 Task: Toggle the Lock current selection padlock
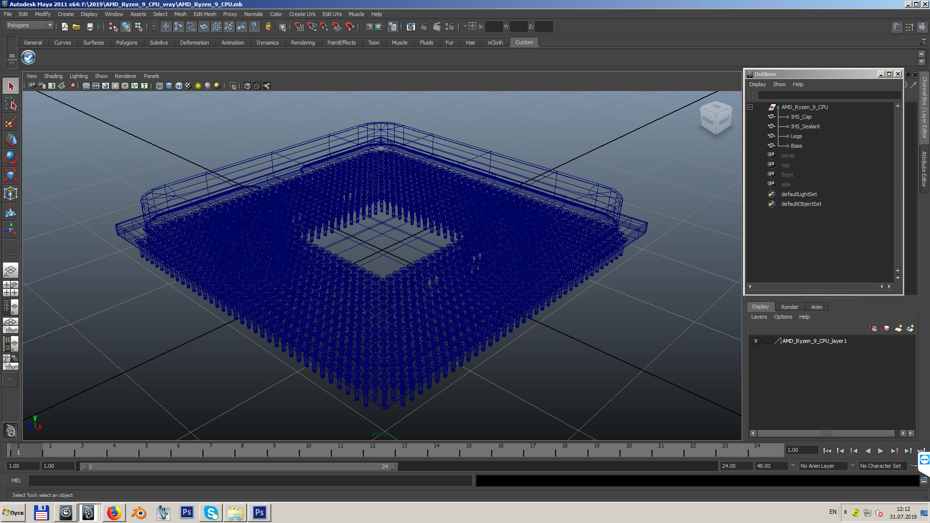click(x=268, y=27)
